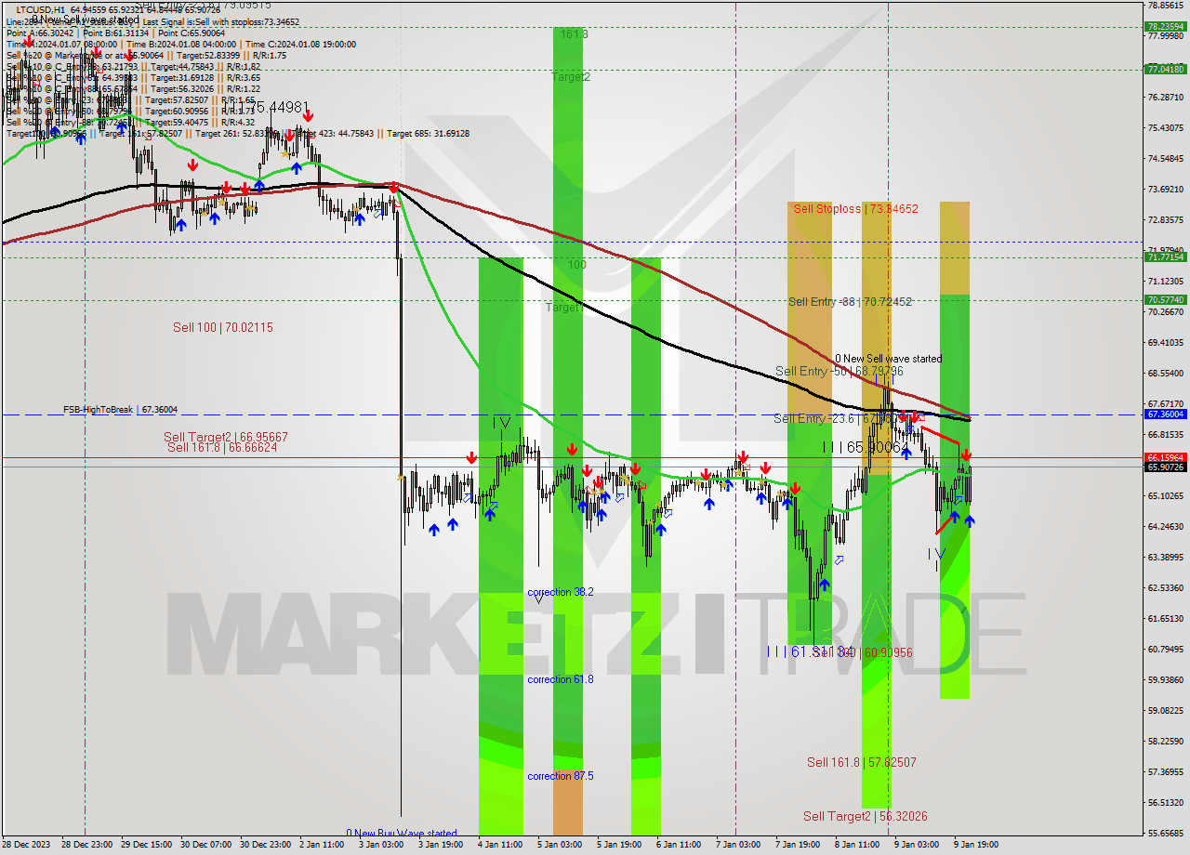The height and width of the screenshot is (855, 1190).
Task: Click the green 70.57740 price axis tag
Action: (x=1165, y=299)
